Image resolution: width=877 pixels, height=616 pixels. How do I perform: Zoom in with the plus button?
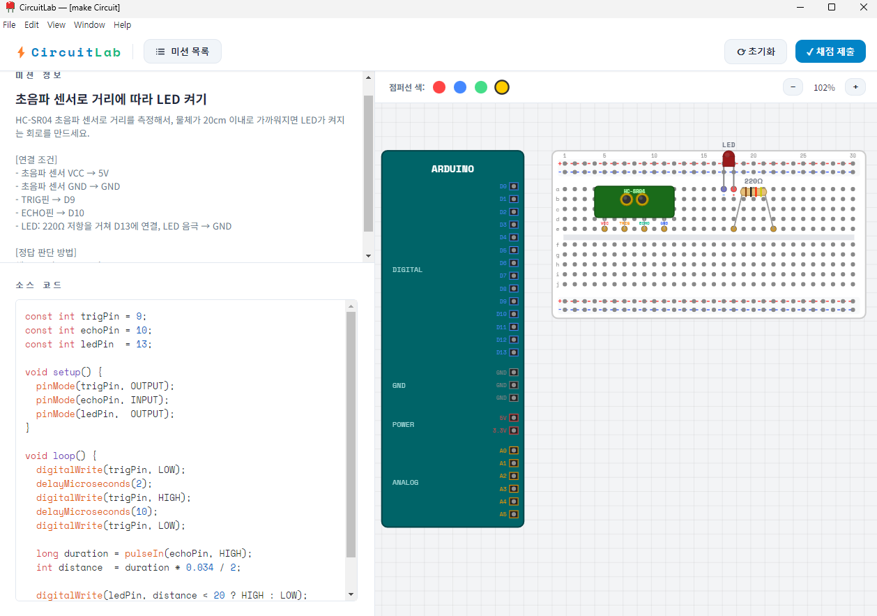[x=855, y=87]
